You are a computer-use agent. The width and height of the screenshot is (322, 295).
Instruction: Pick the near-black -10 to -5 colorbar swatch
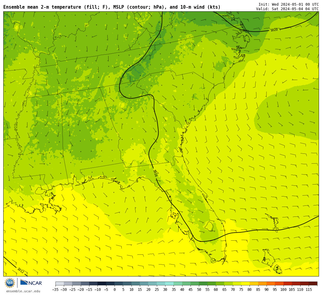tap(102, 284)
